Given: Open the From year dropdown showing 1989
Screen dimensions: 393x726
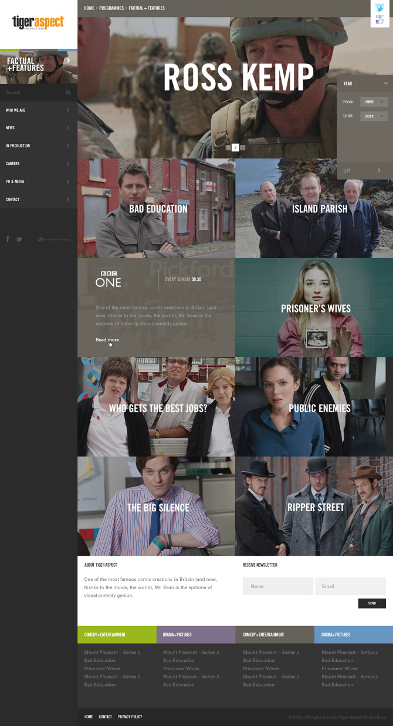Looking at the screenshot, I should (374, 102).
